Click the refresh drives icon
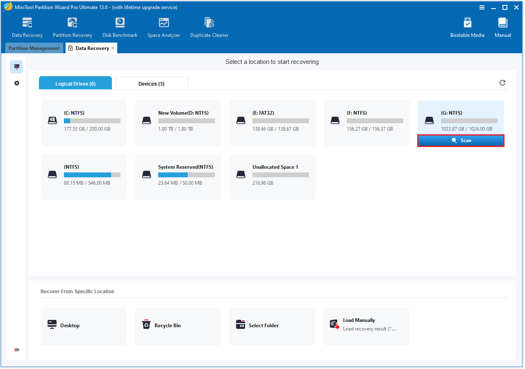 tap(502, 83)
